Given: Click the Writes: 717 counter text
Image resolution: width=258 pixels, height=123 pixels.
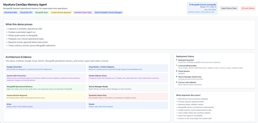Looking at the screenshot, I should (x=204, y=7).
